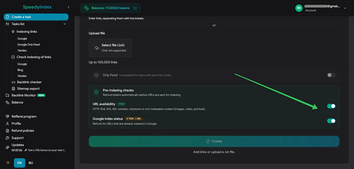The height and width of the screenshot is (169, 354).
Task: Click the Updates sparkle icon
Action: [x=7, y=147]
